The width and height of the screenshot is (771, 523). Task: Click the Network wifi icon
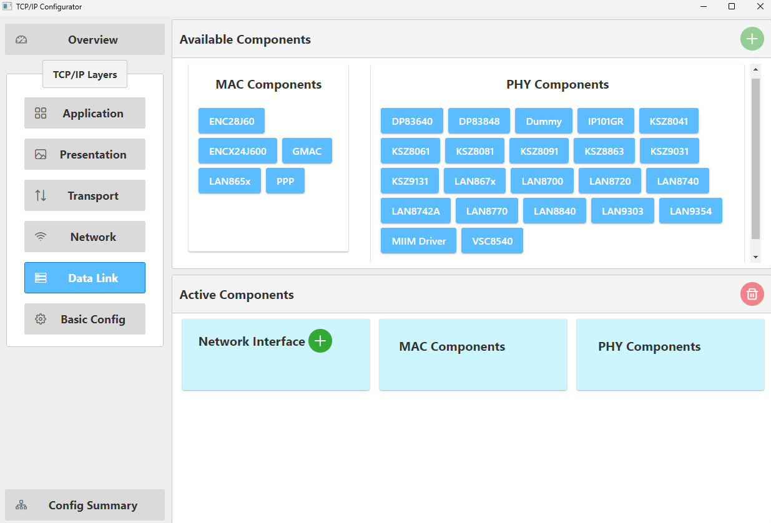pos(41,237)
